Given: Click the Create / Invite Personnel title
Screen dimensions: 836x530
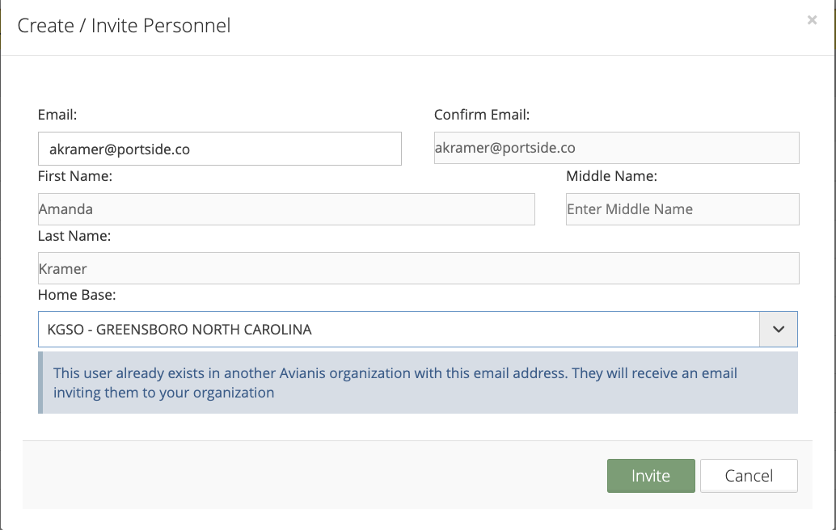Looking at the screenshot, I should coord(124,26).
